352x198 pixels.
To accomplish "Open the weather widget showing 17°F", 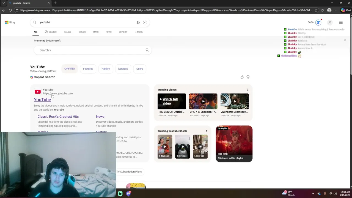I will coord(288,194).
